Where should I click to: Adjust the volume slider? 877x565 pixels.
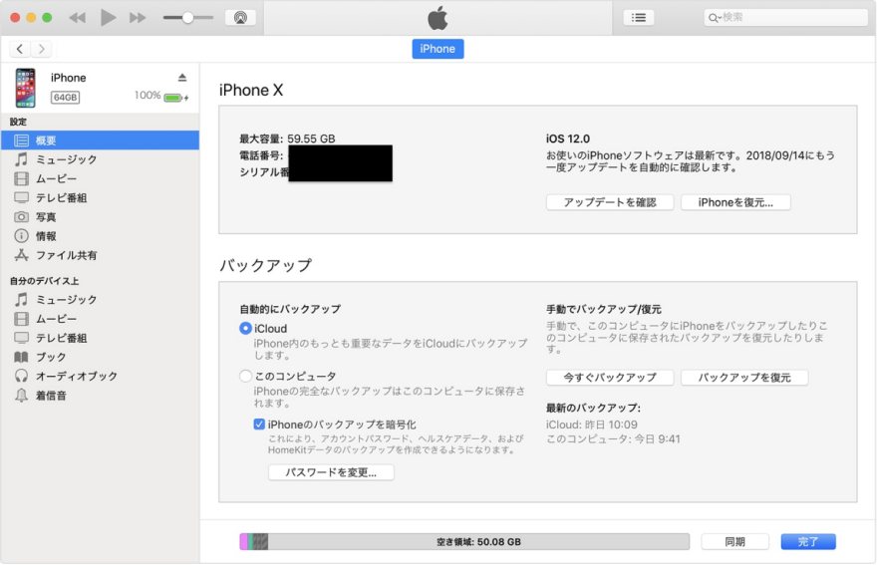(187, 18)
